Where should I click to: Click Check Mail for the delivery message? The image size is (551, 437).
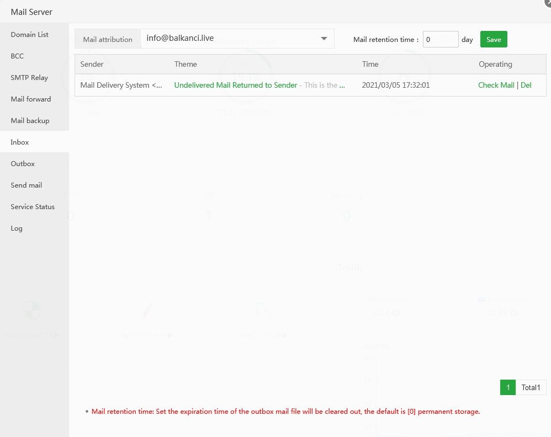[x=496, y=85]
